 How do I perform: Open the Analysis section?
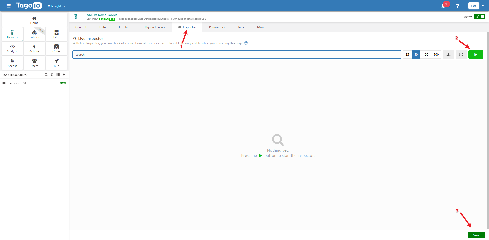(12, 49)
